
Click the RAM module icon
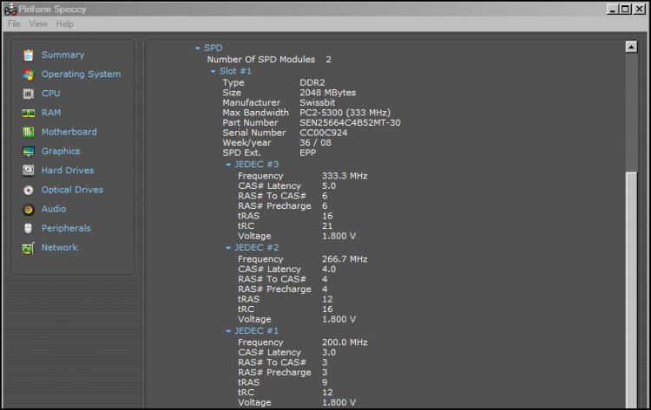tap(29, 113)
